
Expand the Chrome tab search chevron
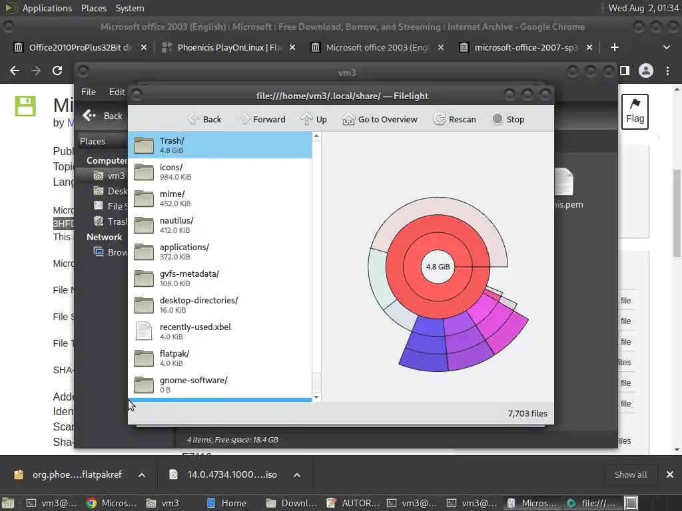pyautogui.click(x=666, y=47)
